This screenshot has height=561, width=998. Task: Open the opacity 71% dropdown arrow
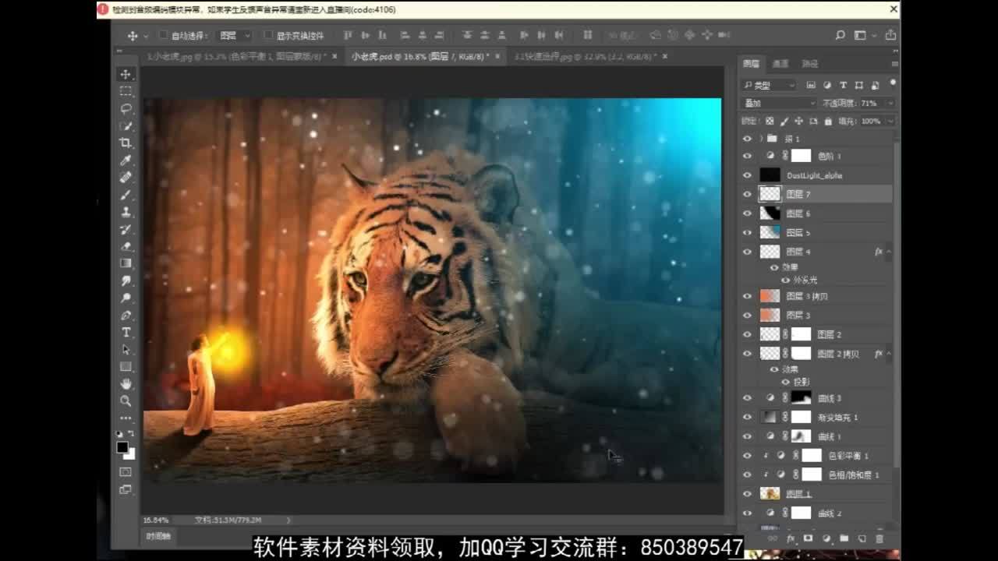tap(890, 103)
